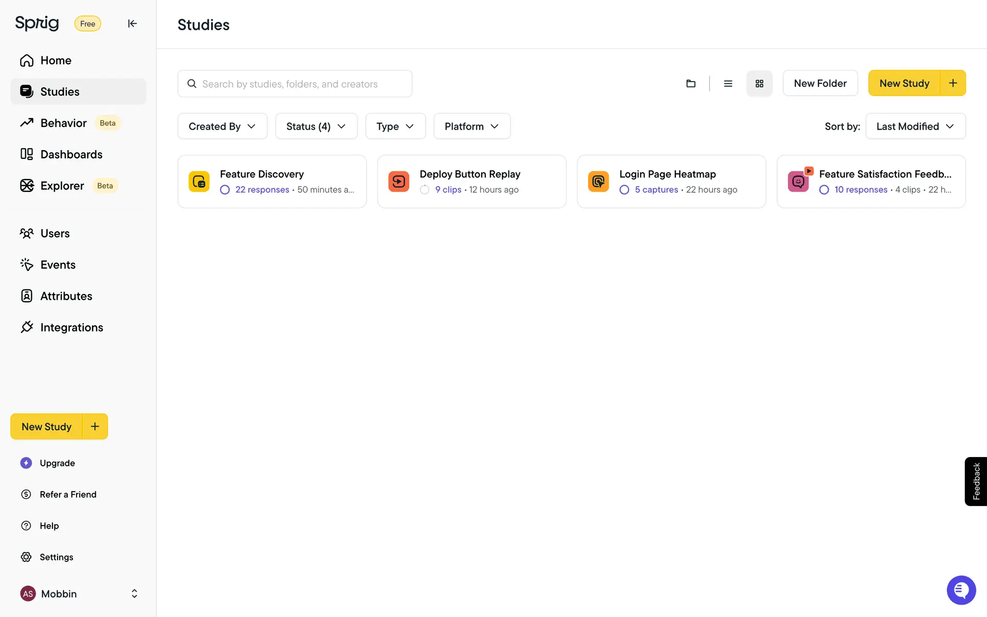Screen dimensions: 987x617
Task: Click the plus icon beside sidebar New Study
Action: tap(95, 426)
